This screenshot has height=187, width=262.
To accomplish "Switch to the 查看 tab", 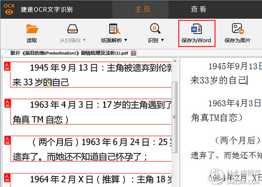I will 199,9.
